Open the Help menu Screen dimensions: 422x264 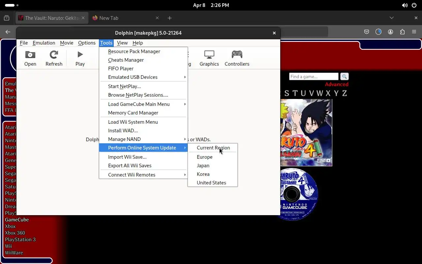(137, 43)
